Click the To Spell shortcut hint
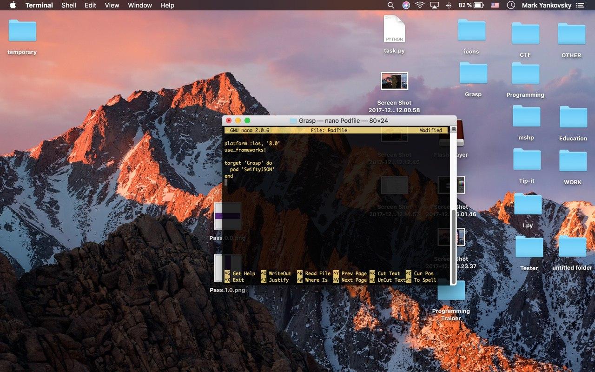Screen dimensions: 595x372 point(421,280)
